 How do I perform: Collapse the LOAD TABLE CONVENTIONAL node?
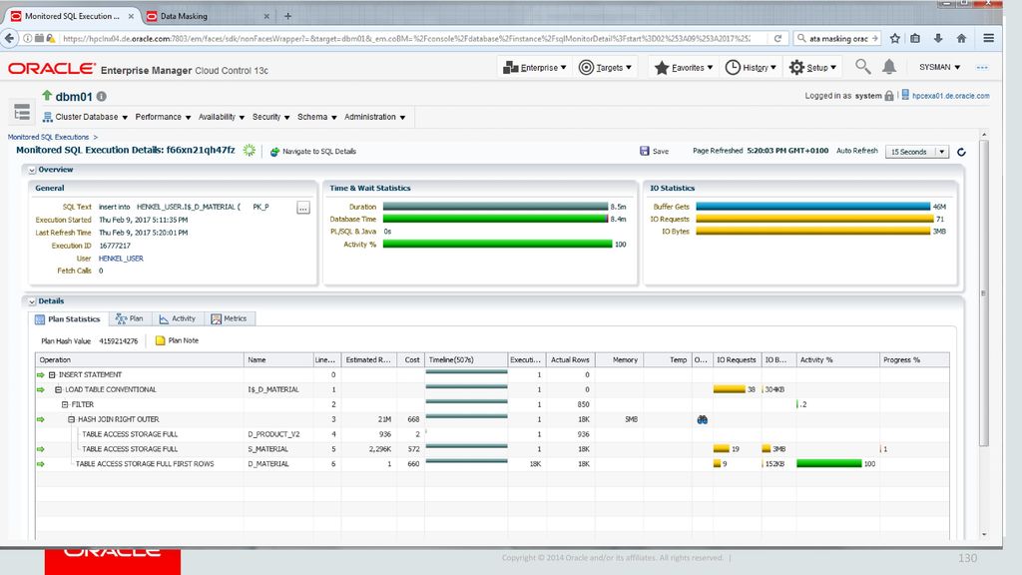pos(58,390)
